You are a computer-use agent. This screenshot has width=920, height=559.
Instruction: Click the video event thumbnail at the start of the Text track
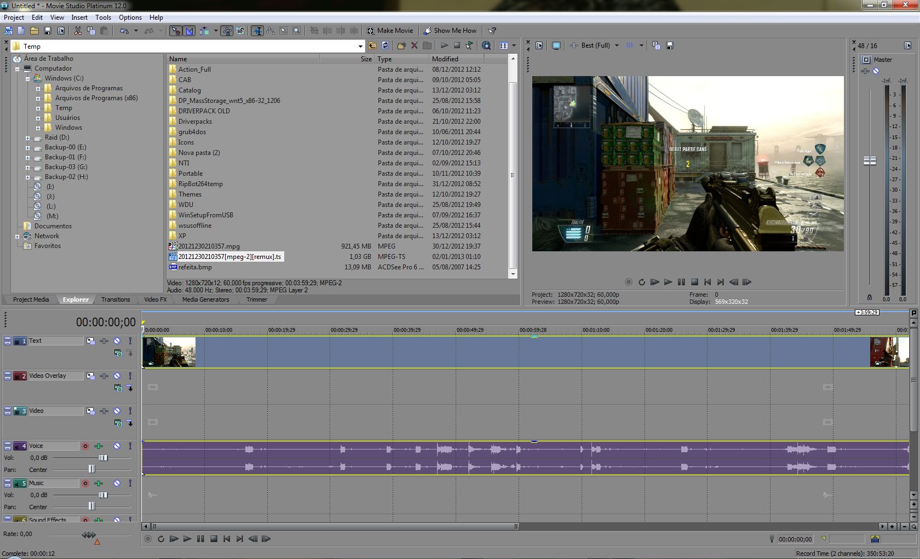[169, 351]
